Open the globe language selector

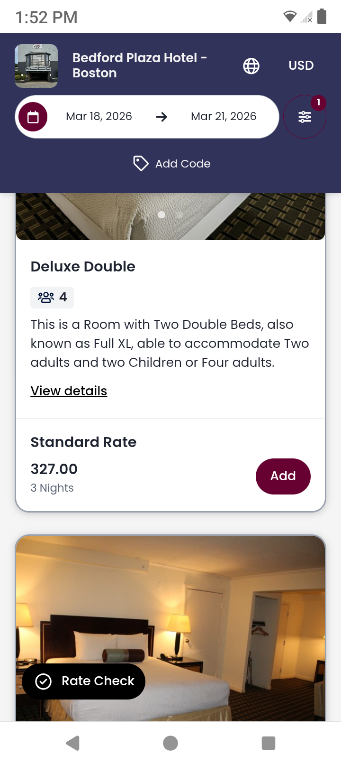pyautogui.click(x=251, y=66)
